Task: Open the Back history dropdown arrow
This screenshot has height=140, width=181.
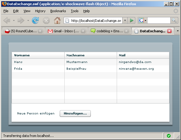Action: coord(14,20)
